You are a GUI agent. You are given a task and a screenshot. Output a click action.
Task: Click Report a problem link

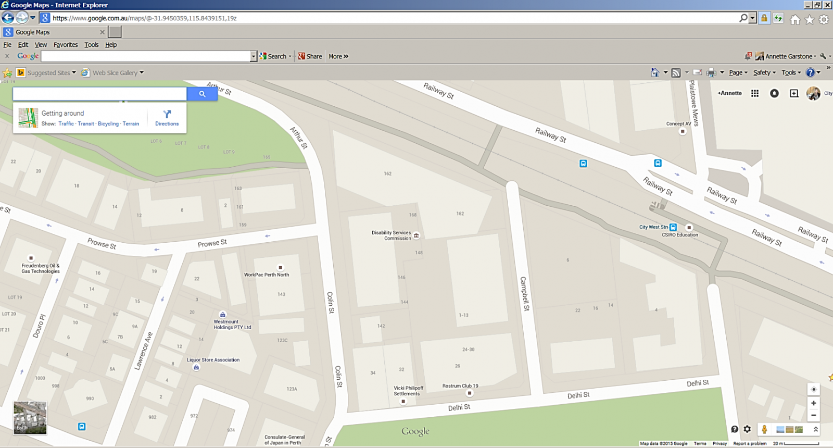click(x=750, y=444)
